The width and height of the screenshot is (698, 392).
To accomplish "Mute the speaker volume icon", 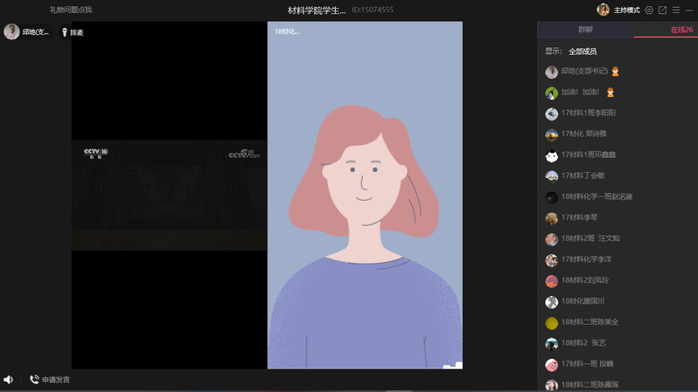I will coord(9,380).
